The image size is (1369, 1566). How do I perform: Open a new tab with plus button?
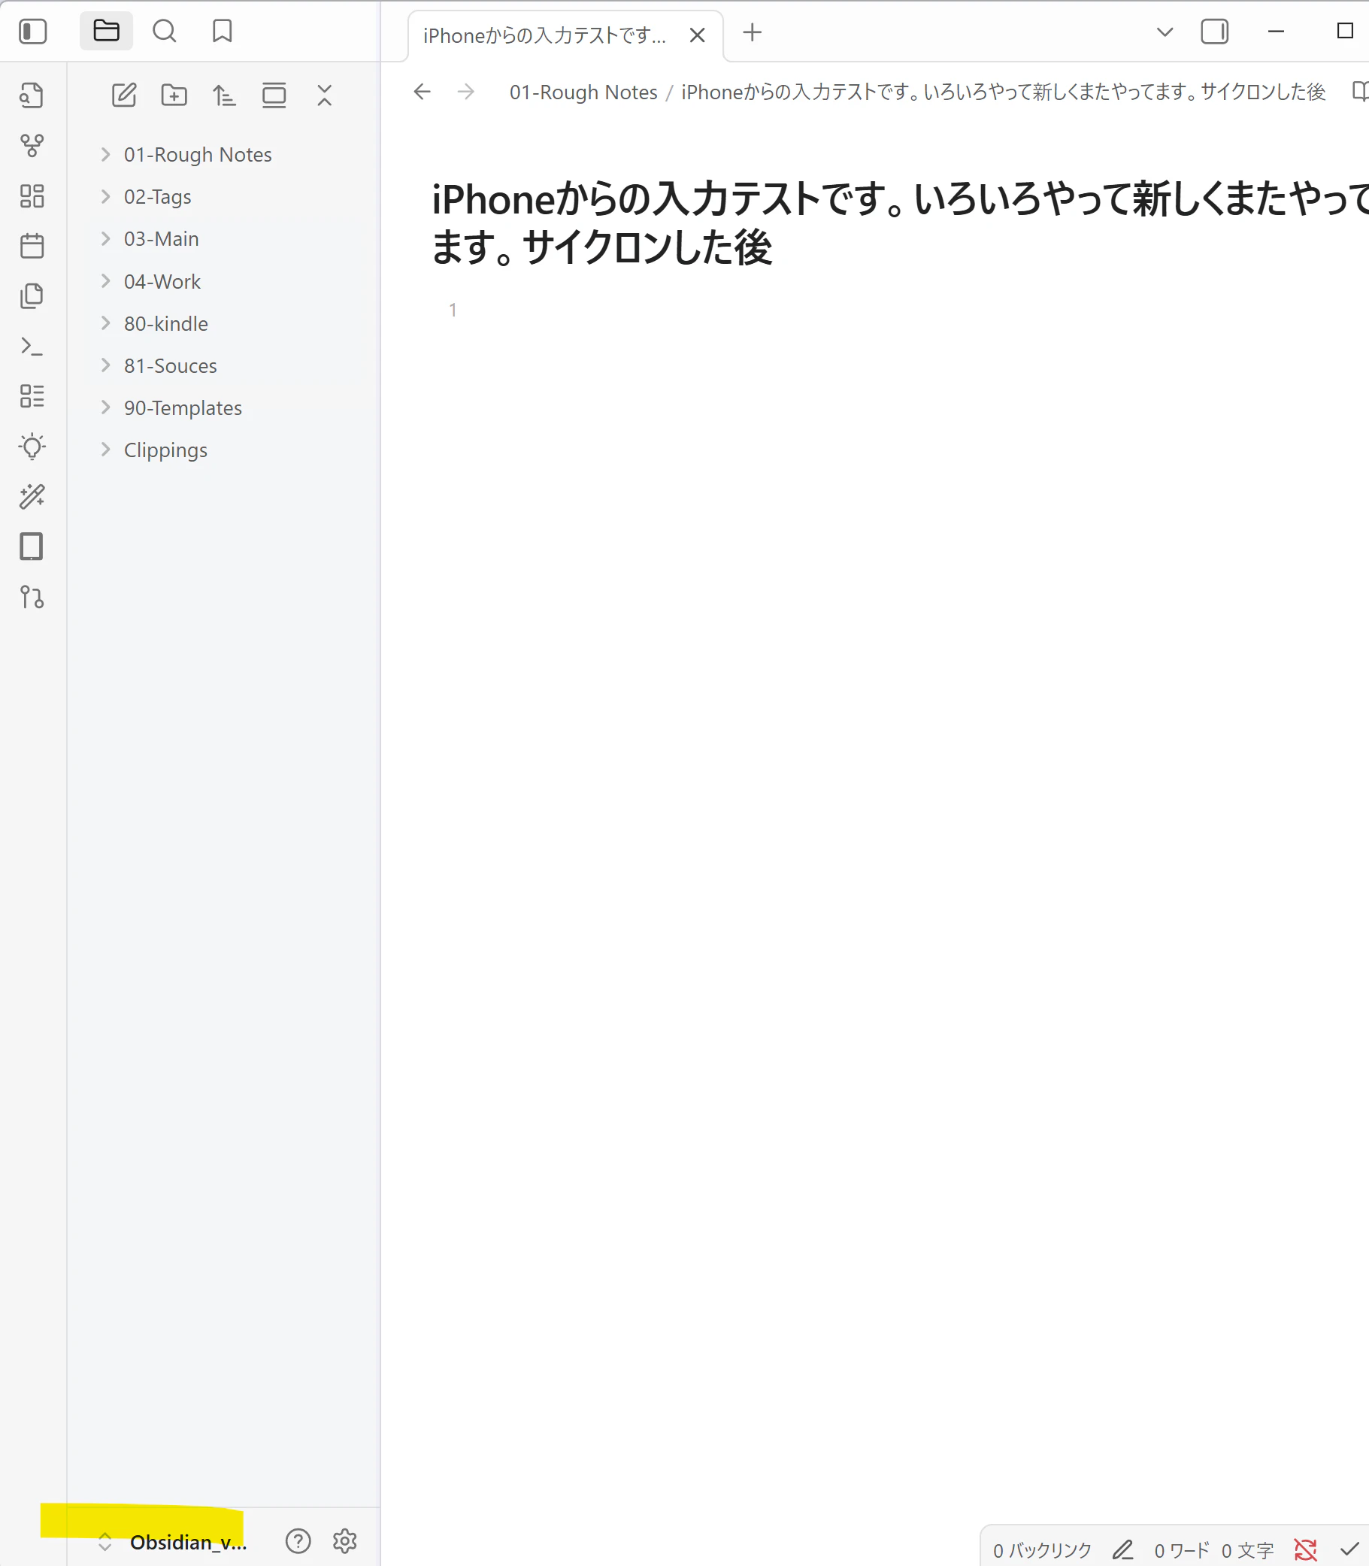pyautogui.click(x=753, y=32)
